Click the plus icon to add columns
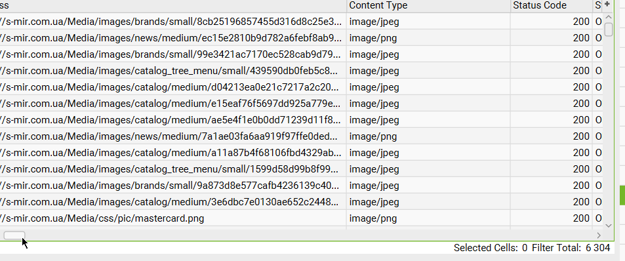This screenshot has height=261, width=625. (x=607, y=5)
